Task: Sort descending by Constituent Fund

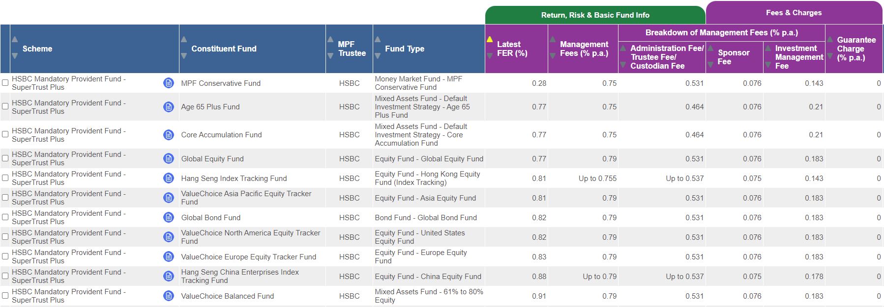Action: [184, 56]
